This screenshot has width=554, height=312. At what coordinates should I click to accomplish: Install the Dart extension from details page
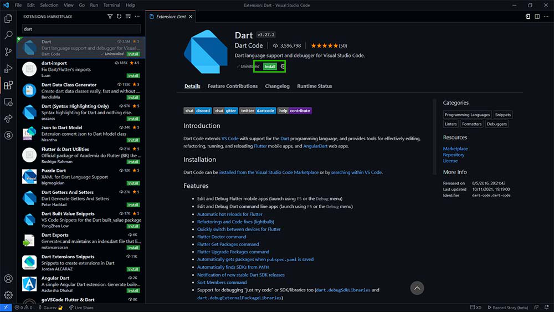[270, 67]
